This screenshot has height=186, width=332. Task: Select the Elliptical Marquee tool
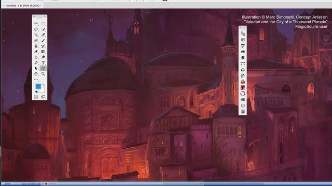(x=43, y=24)
